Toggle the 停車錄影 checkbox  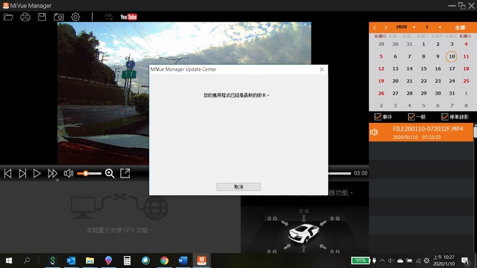tap(445, 117)
